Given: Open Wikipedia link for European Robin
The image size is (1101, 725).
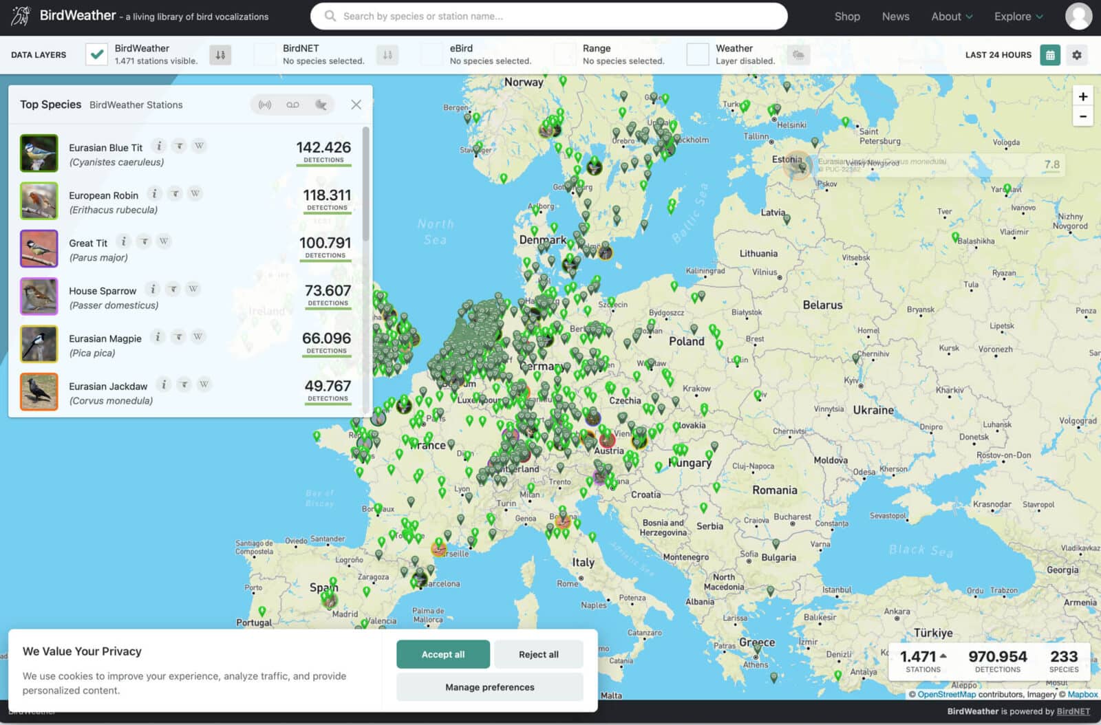Looking at the screenshot, I should (x=195, y=193).
